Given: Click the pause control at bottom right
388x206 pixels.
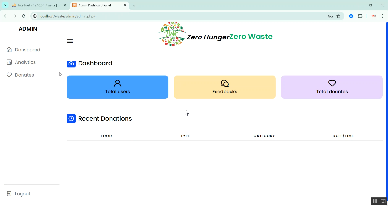Looking at the screenshot, I should tap(375, 201).
